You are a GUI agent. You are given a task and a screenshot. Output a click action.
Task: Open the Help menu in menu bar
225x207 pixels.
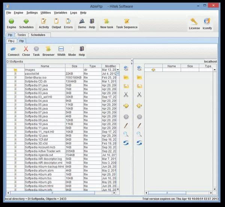point(83,13)
